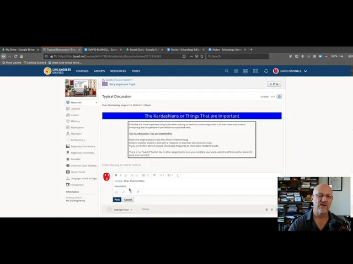Screen dimensions: 353x264
Task: Zoom out with the browser toolbar minus
Action: pos(326,56)
